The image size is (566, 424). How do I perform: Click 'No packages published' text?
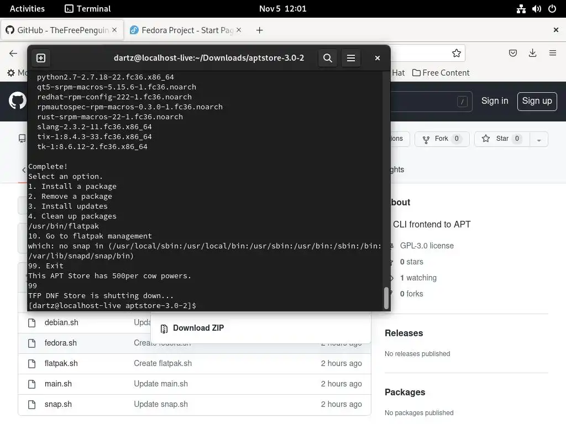419,413
